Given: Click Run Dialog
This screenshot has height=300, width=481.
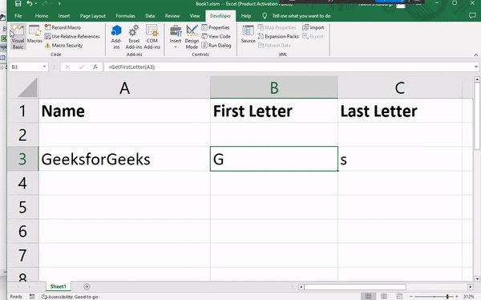Looking at the screenshot, I should [216, 45].
